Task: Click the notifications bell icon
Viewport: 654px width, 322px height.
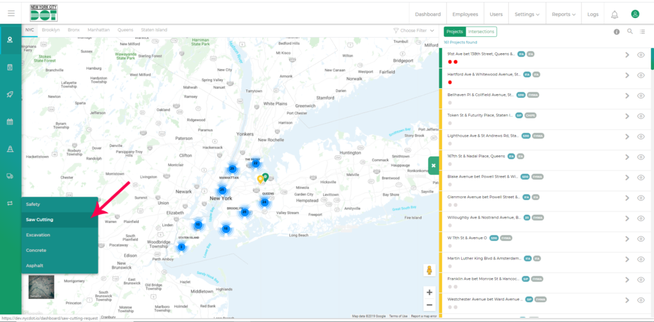Action: pos(614,14)
